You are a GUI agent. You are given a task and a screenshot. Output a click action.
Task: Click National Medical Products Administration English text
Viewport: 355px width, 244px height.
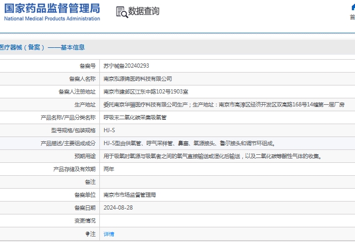52,19
